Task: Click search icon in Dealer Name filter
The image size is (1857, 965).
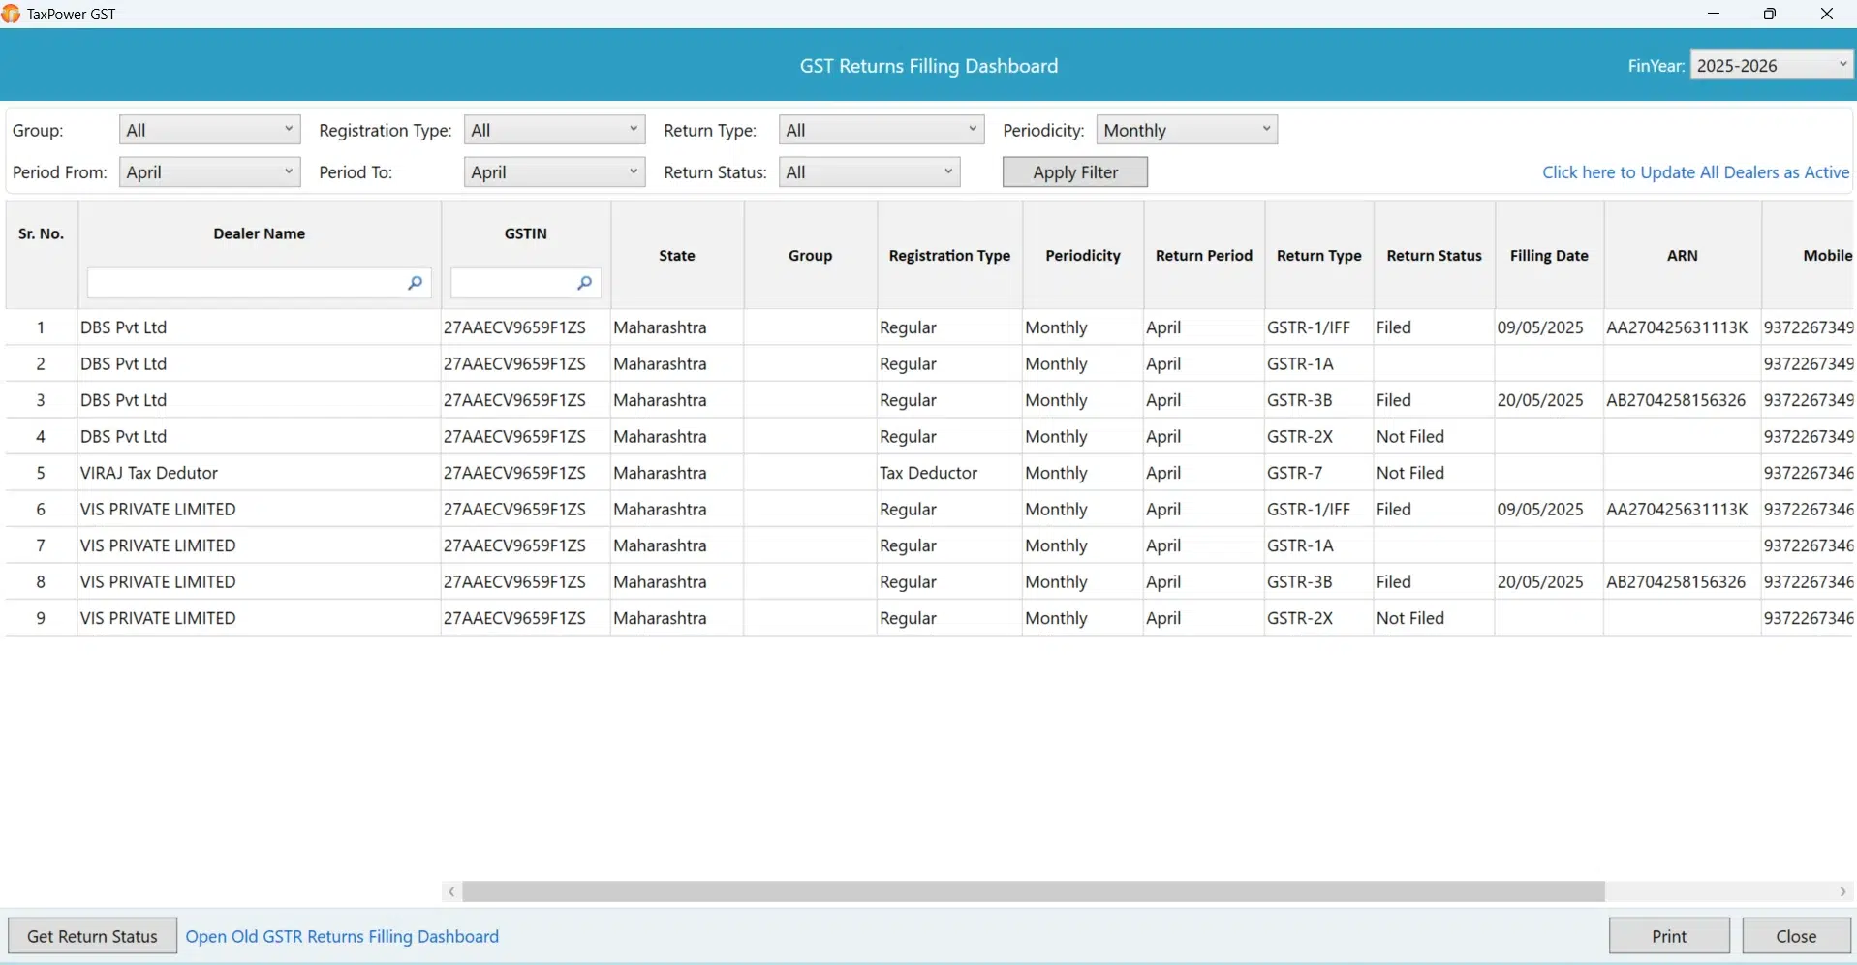Action: pyautogui.click(x=415, y=283)
